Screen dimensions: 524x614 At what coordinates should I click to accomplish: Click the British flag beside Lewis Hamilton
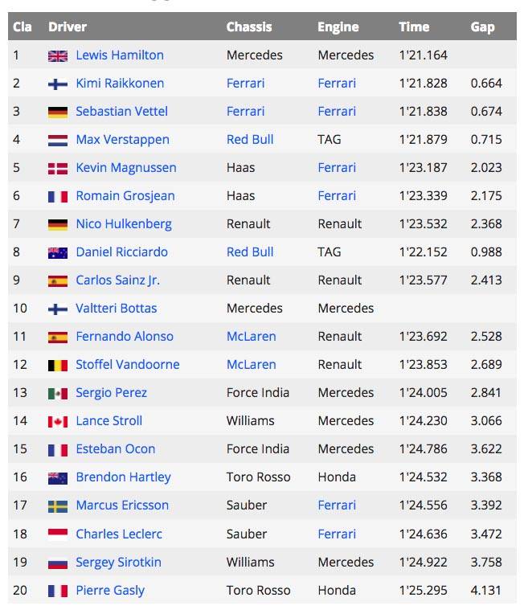tap(58, 56)
